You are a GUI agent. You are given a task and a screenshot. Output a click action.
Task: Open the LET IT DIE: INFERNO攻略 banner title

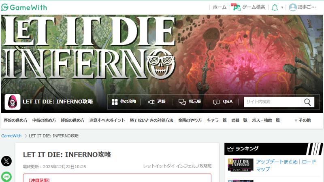click(58, 102)
